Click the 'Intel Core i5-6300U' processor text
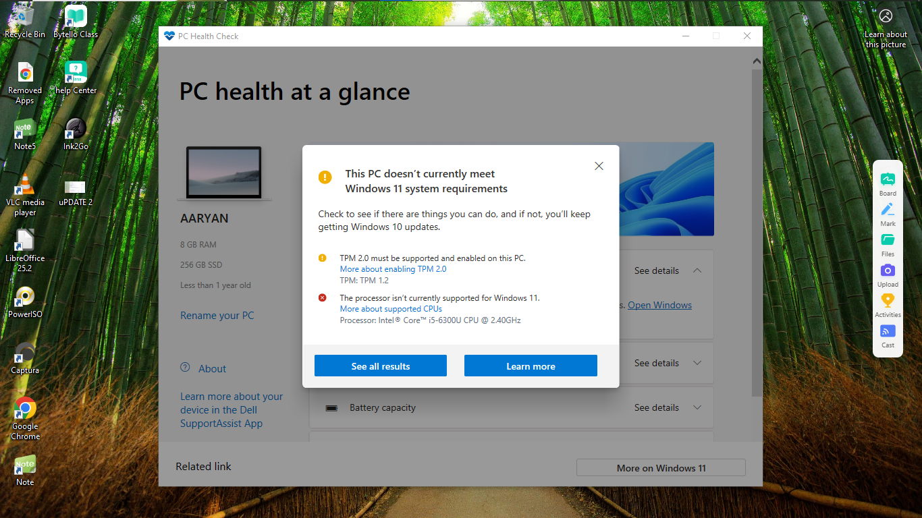The width and height of the screenshot is (922, 518). (431, 320)
